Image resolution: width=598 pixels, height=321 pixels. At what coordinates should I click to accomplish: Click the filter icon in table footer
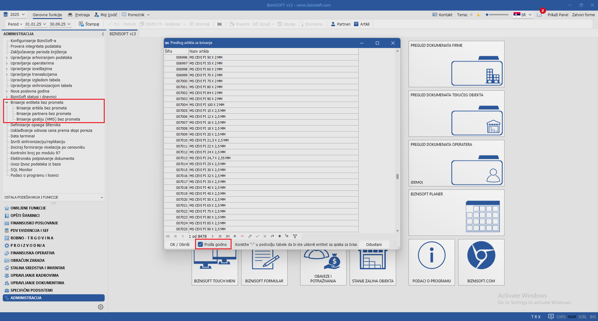click(295, 236)
